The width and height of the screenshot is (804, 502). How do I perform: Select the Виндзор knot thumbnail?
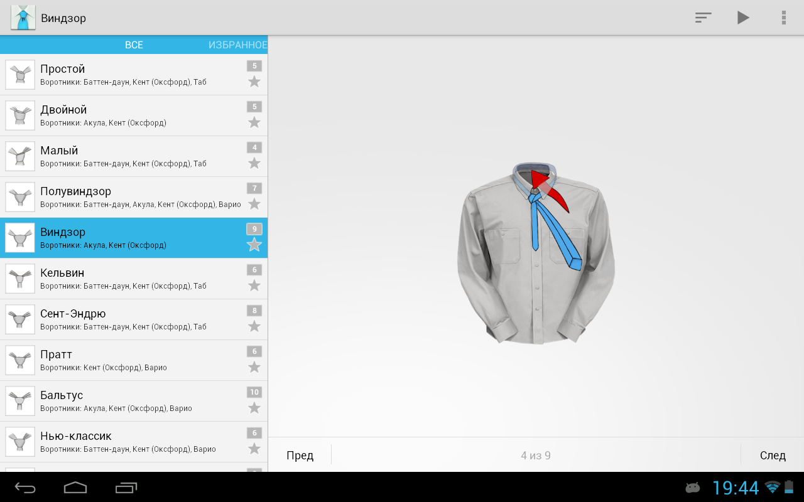click(20, 238)
